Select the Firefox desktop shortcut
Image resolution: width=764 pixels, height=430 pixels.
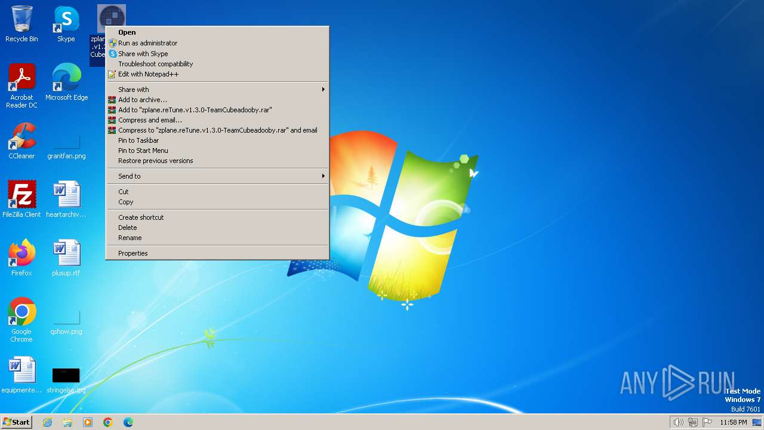point(21,258)
